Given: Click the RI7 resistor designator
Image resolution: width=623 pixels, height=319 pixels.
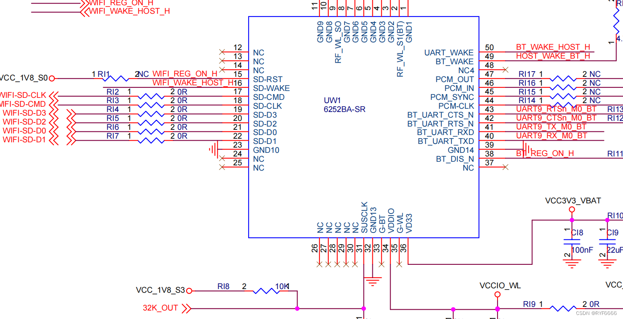Looking at the screenshot, I should (x=113, y=136).
